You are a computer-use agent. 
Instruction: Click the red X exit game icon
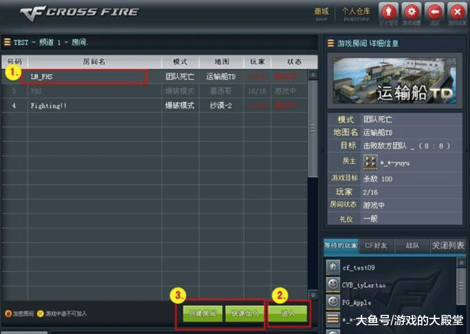pos(457,12)
